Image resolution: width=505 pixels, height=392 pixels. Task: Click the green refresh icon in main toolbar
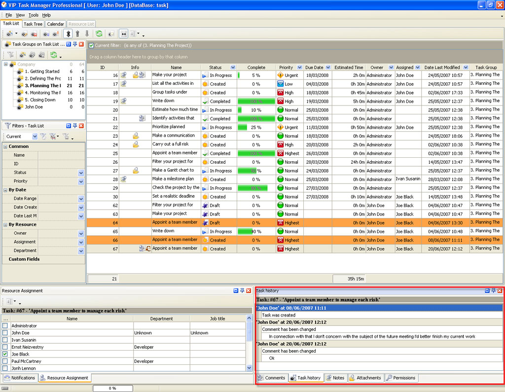(99, 34)
